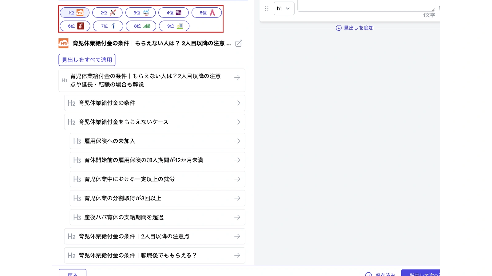The image size is (492, 276).
Task: Click the circled down-arrow add heading icon
Action: (339, 28)
